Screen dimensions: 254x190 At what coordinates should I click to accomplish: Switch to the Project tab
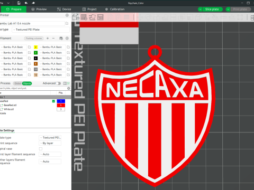(89, 9)
